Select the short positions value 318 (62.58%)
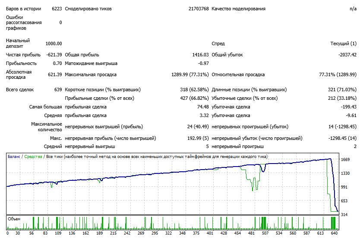Screen dimensions: 363x238 tap(195, 90)
